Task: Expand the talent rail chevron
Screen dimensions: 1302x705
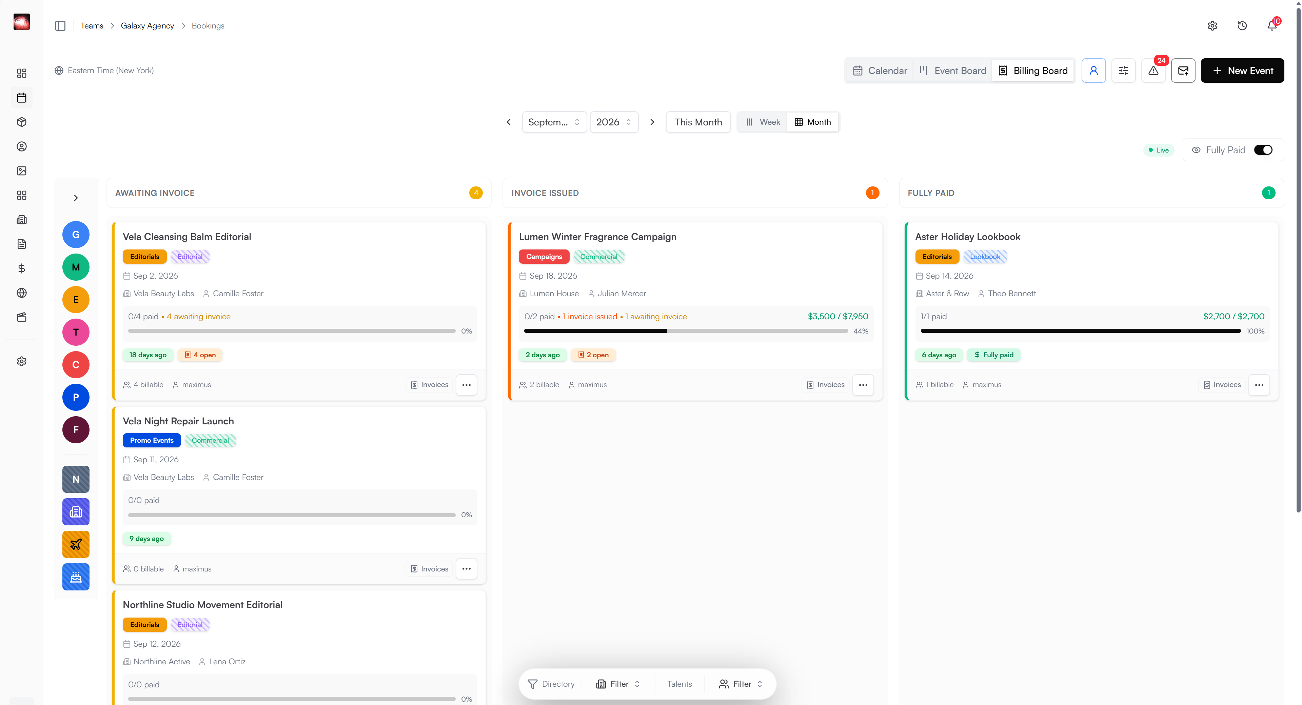Action: point(76,198)
